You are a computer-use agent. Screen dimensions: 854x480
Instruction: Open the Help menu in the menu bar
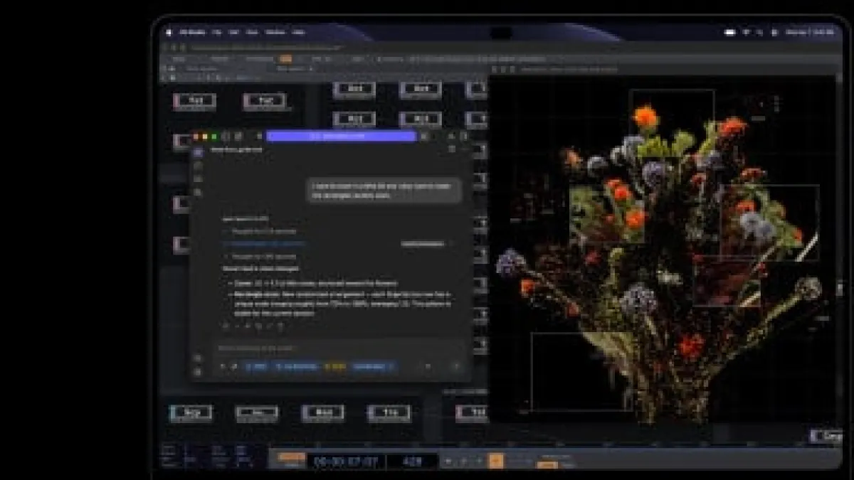click(299, 32)
